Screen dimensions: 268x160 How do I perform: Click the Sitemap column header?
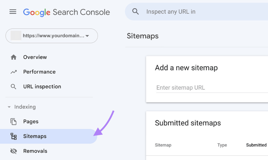(163, 145)
